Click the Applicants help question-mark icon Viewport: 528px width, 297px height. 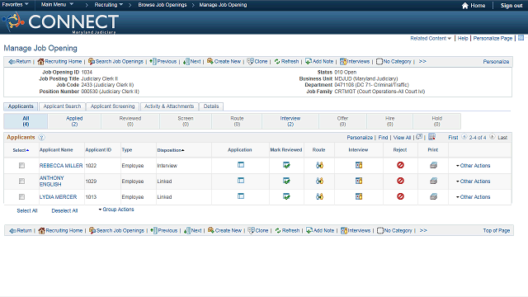(x=41, y=138)
